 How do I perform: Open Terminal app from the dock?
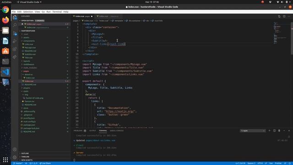(5, 61)
